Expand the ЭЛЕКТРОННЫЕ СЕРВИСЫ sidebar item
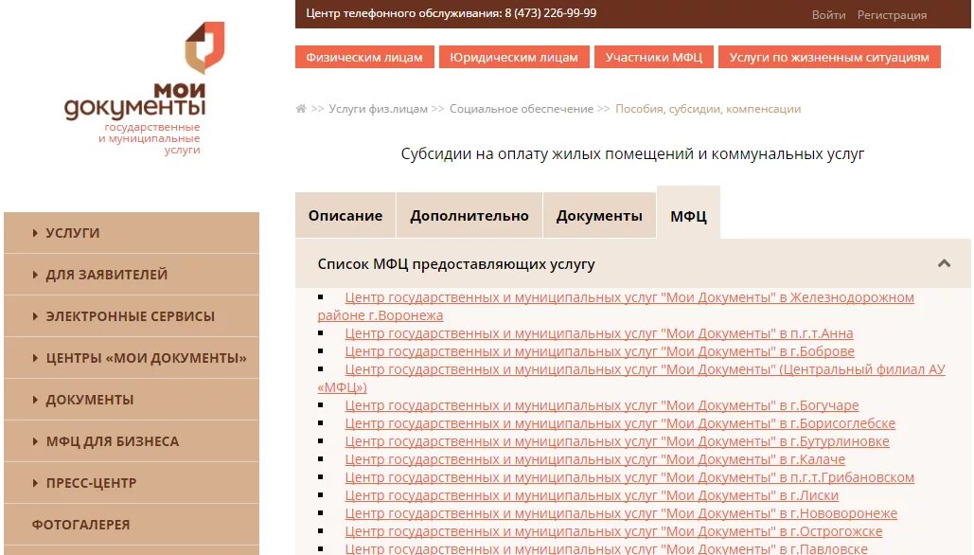This screenshot has height=555, width=974. coord(132,315)
